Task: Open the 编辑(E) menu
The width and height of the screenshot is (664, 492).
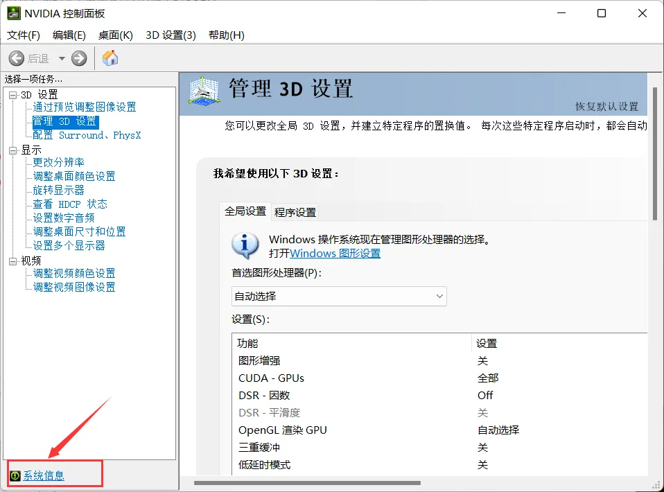Action: coord(69,35)
